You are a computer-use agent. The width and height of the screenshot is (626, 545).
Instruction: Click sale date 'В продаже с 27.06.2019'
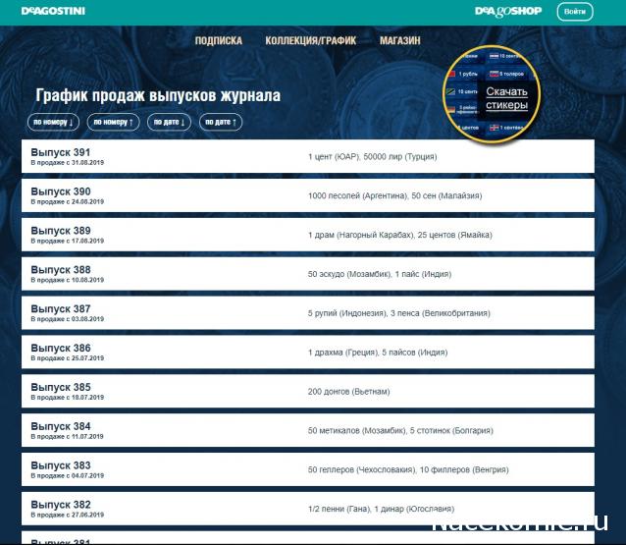click(68, 515)
